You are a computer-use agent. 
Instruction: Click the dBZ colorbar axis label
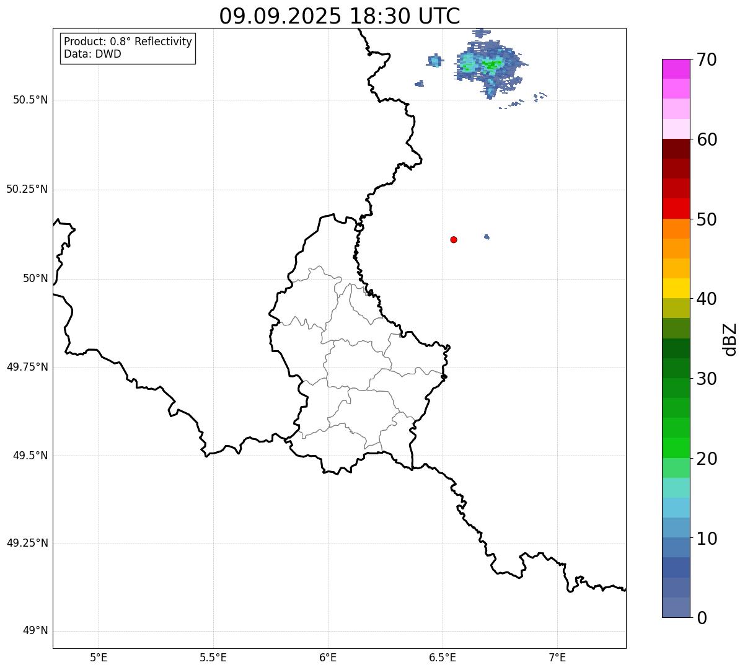click(730, 339)
